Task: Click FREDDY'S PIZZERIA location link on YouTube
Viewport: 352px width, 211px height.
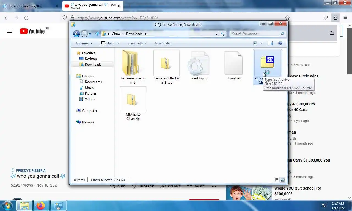Action: click(x=31, y=171)
